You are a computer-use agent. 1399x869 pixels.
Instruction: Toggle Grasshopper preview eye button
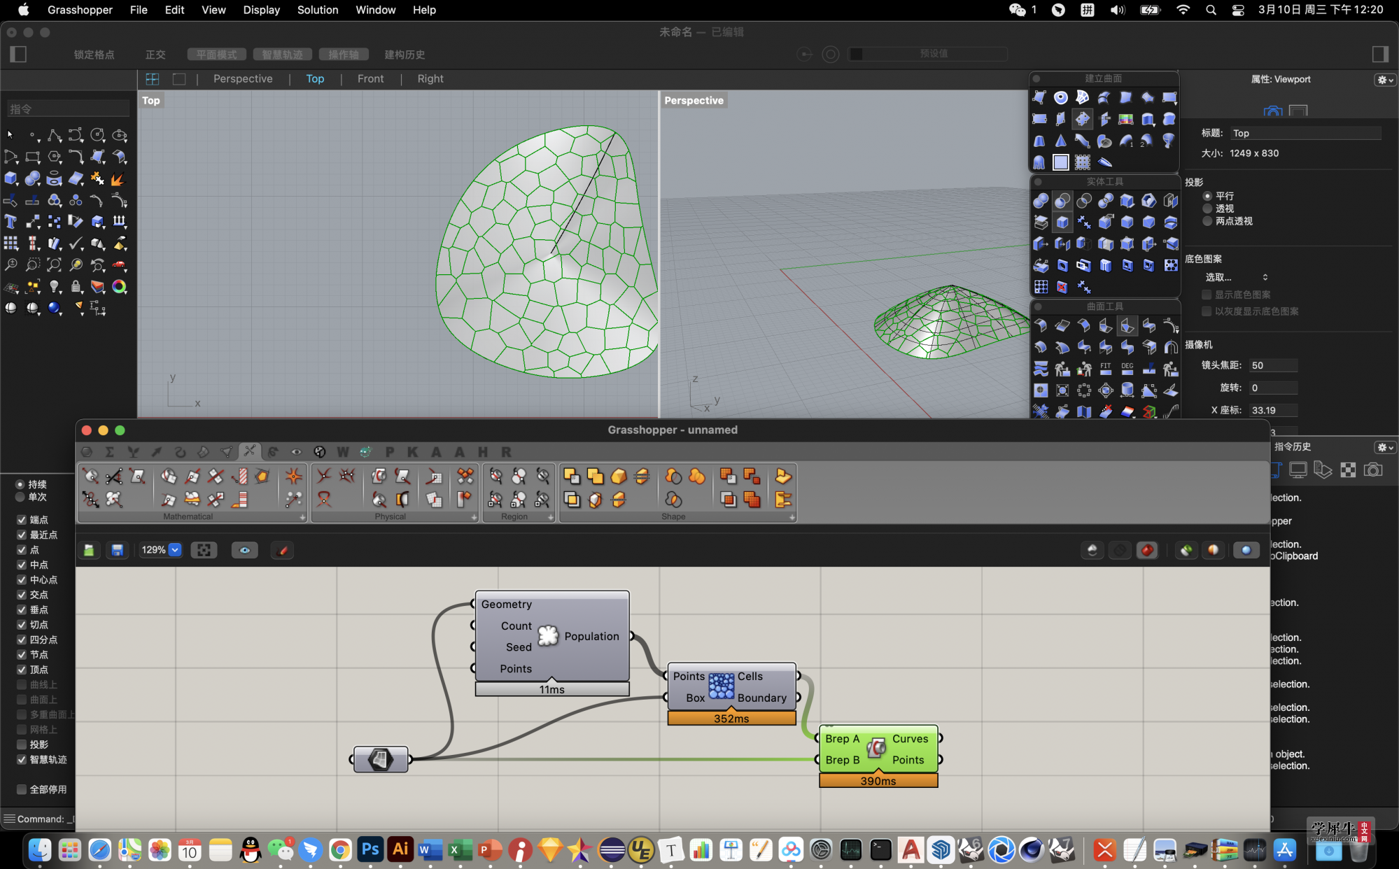click(x=244, y=550)
